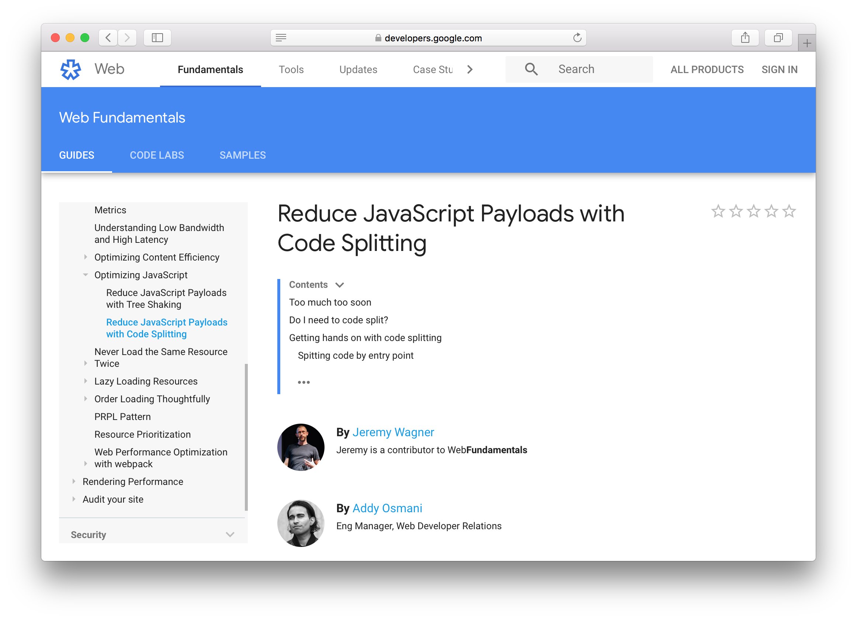Open the Share menu icon
Viewport: 857px width, 620px height.
coord(745,38)
